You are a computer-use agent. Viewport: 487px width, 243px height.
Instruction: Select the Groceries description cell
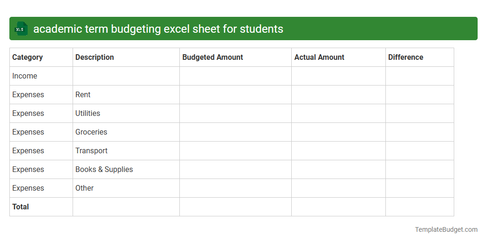point(126,132)
